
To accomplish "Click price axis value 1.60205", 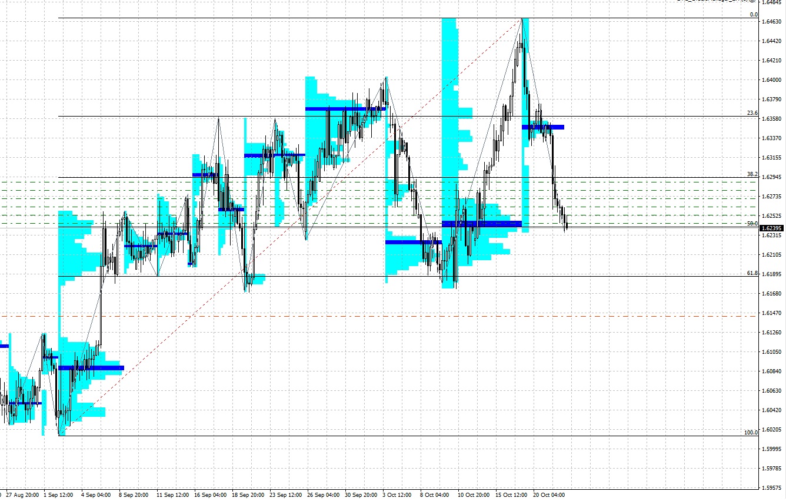I will (x=772, y=430).
